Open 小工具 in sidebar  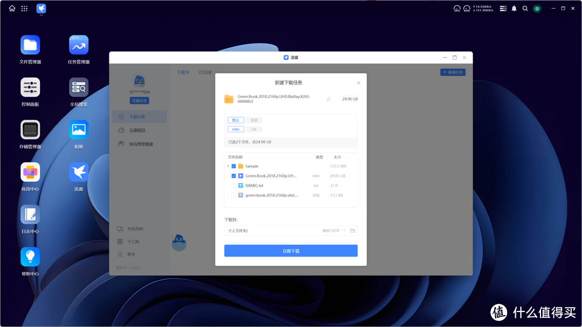coord(128,241)
